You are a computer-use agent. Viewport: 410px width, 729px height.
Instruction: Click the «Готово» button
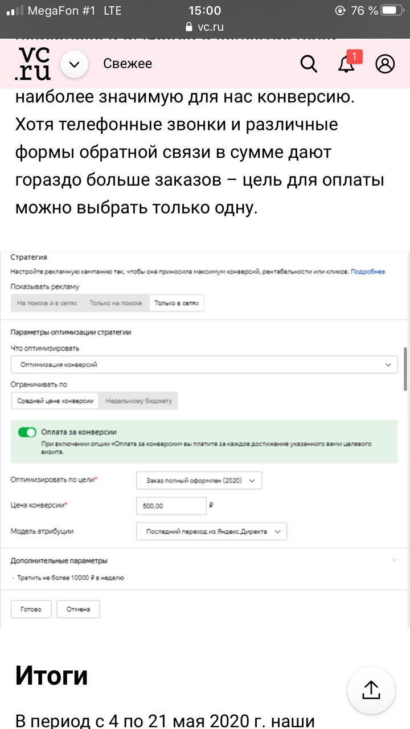[31, 609]
